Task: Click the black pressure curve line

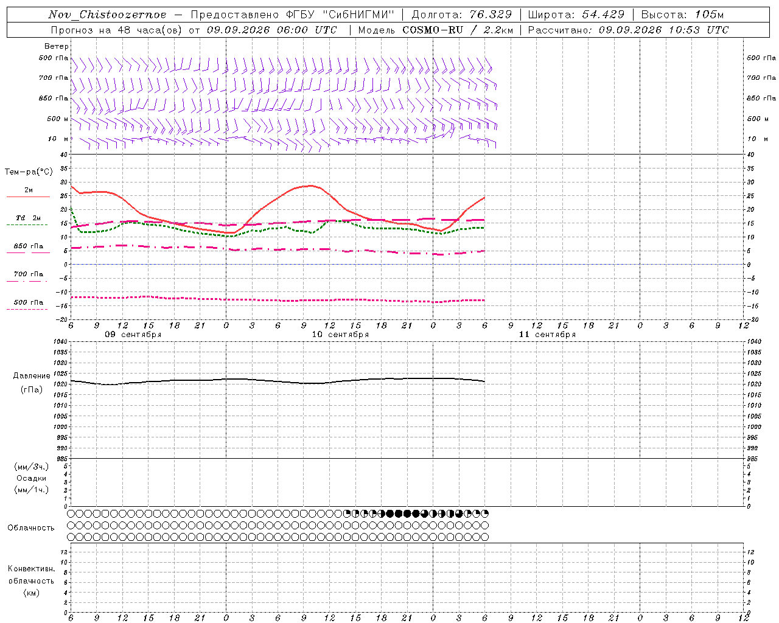Action: click(x=278, y=381)
